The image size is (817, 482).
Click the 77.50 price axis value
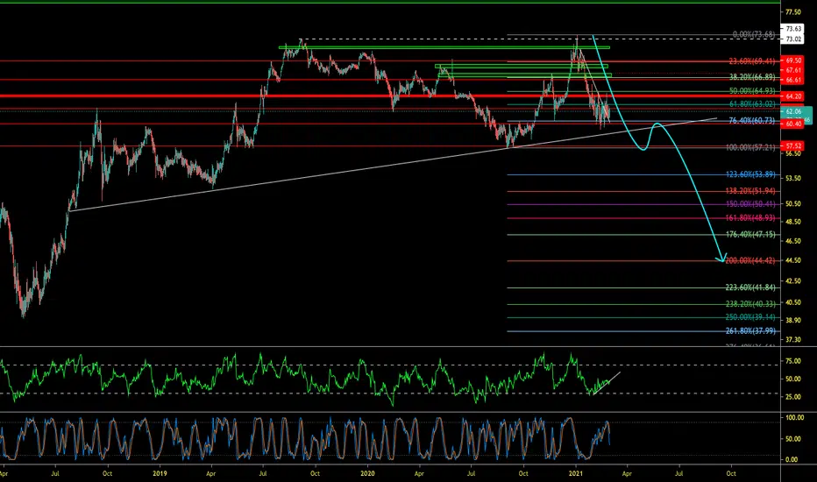(x=793, y=12)
